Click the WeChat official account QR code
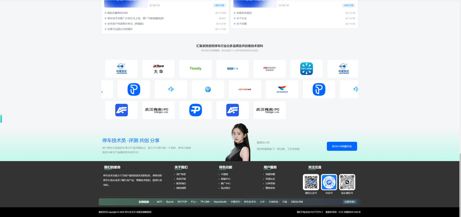461x217 pixels. coord(311,182)
